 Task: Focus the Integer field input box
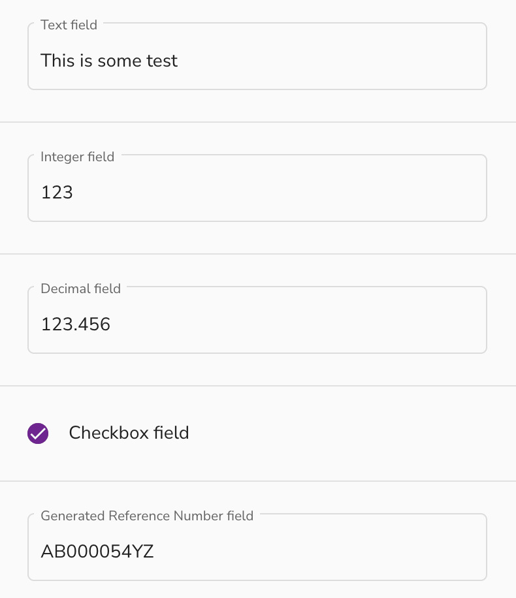(x=257, y=188)
